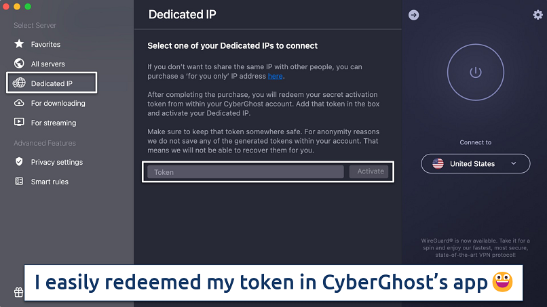Screen dimensions: 547x307
Task: Follow the "here" purchase link
Action: point(275,77)
